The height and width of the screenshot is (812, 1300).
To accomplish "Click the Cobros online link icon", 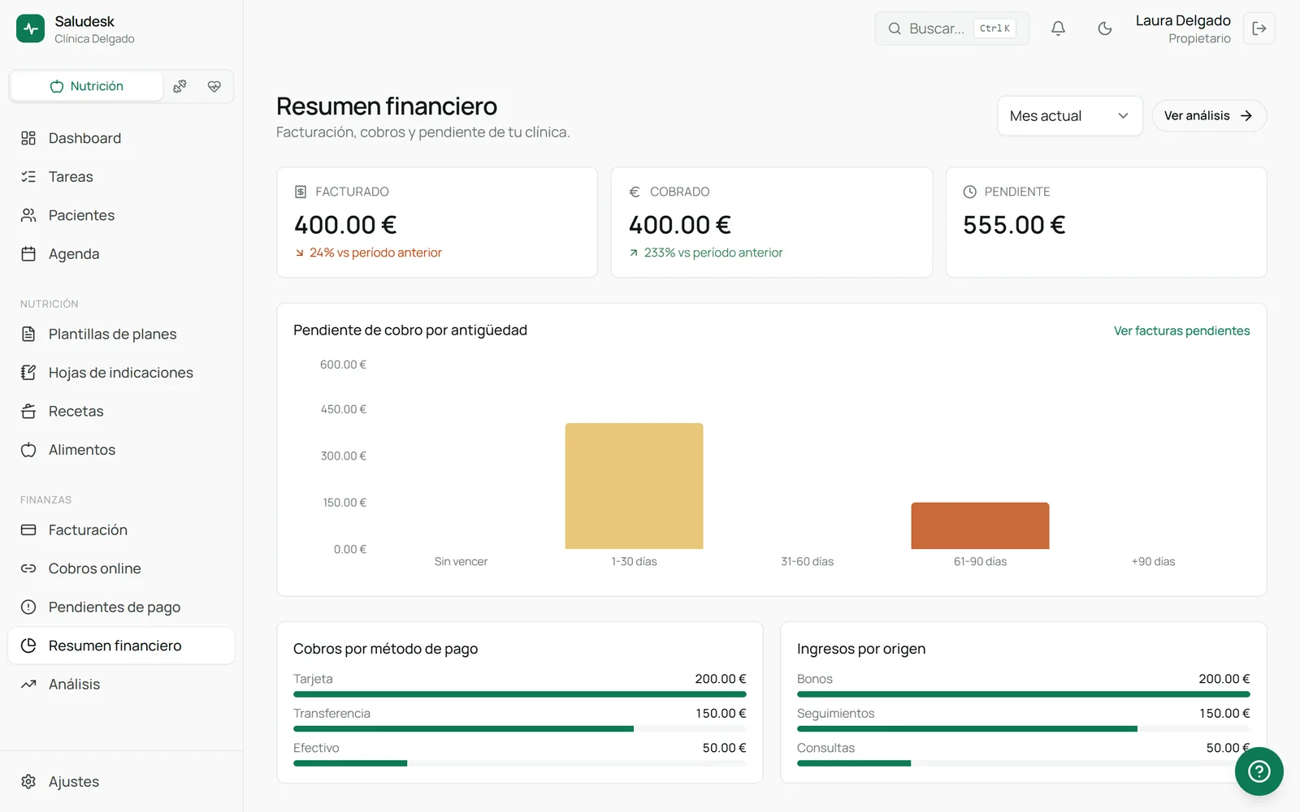I will click(28, 568).
